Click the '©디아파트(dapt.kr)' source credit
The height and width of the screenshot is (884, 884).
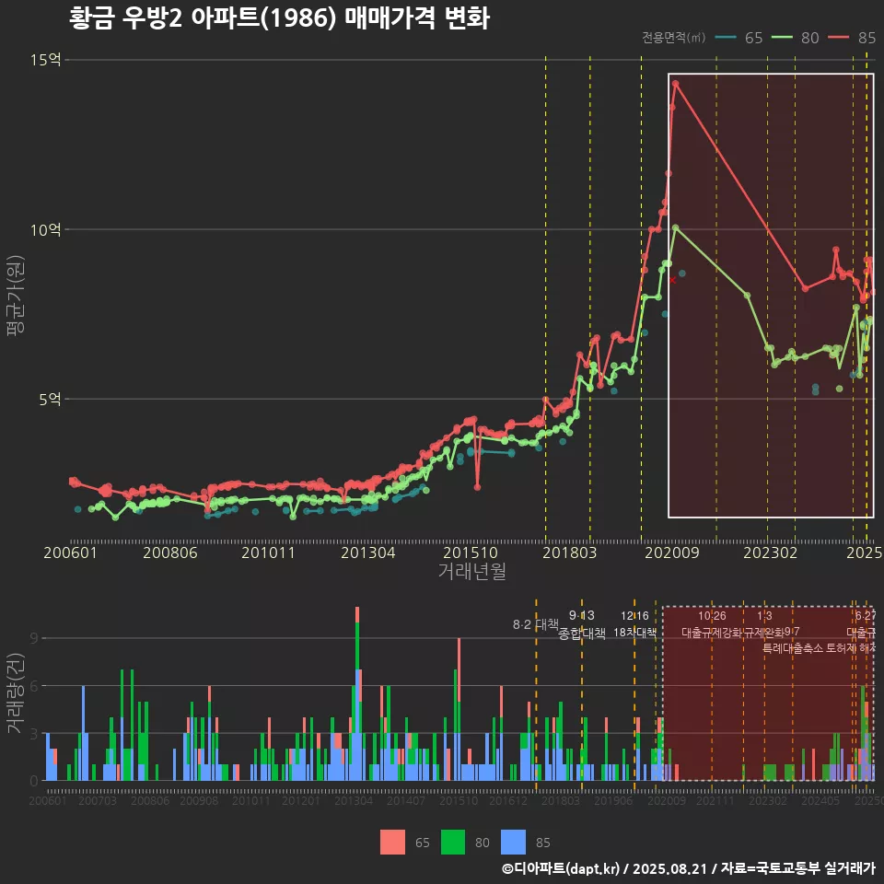[x=561, y=868]
